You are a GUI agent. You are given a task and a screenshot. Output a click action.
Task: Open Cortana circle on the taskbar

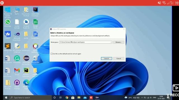pyautogui.click(x=55, y=97)
